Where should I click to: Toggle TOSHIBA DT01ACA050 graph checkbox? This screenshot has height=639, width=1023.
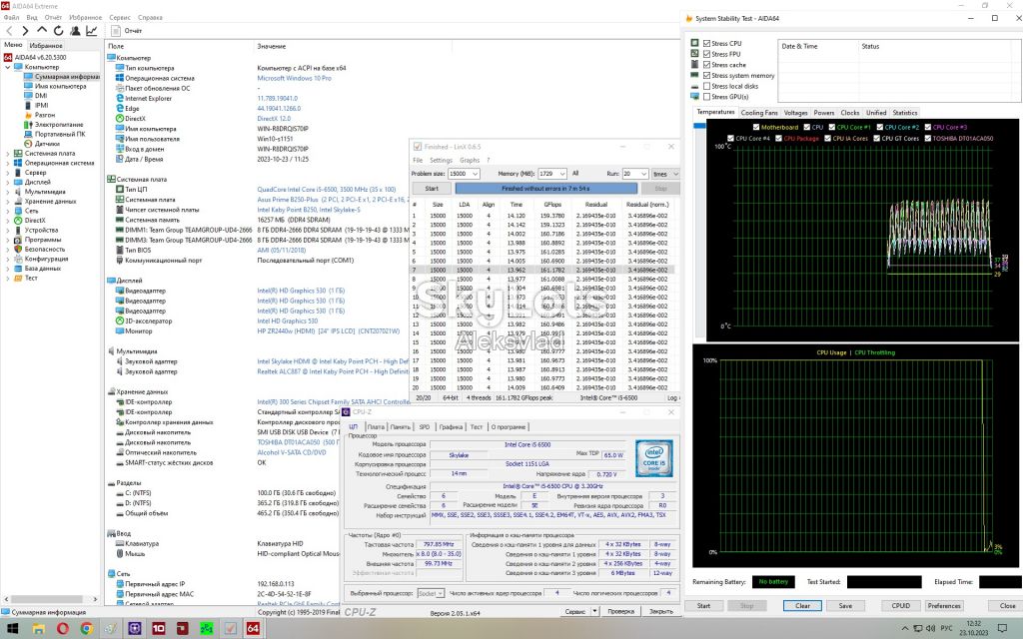(x=928, y=138)
